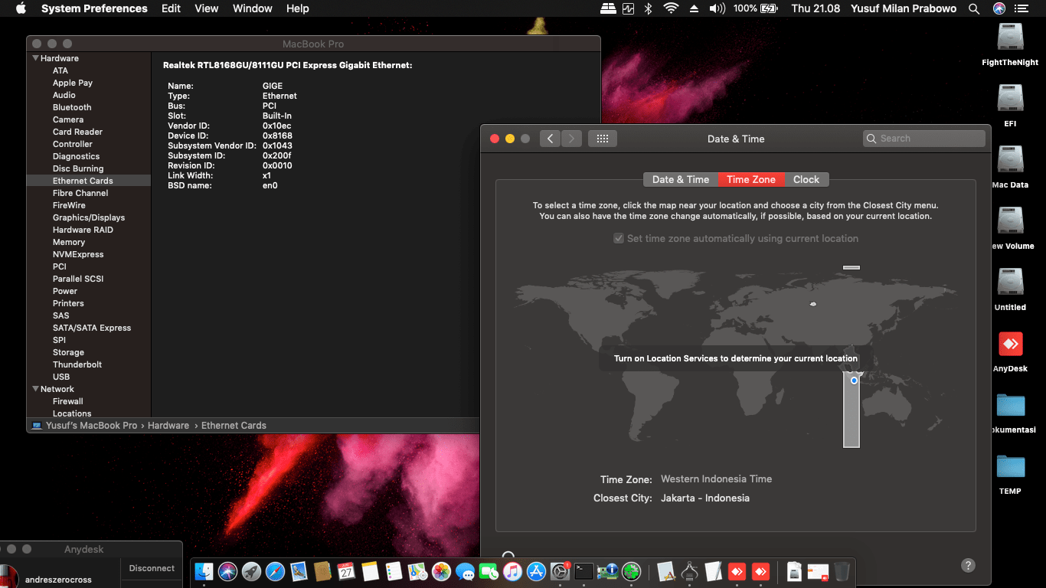Open Finder from the Dock

click(204, 571)
